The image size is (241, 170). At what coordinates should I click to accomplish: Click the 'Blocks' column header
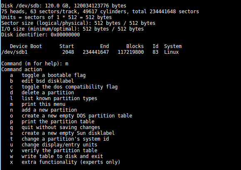point(135,46)
